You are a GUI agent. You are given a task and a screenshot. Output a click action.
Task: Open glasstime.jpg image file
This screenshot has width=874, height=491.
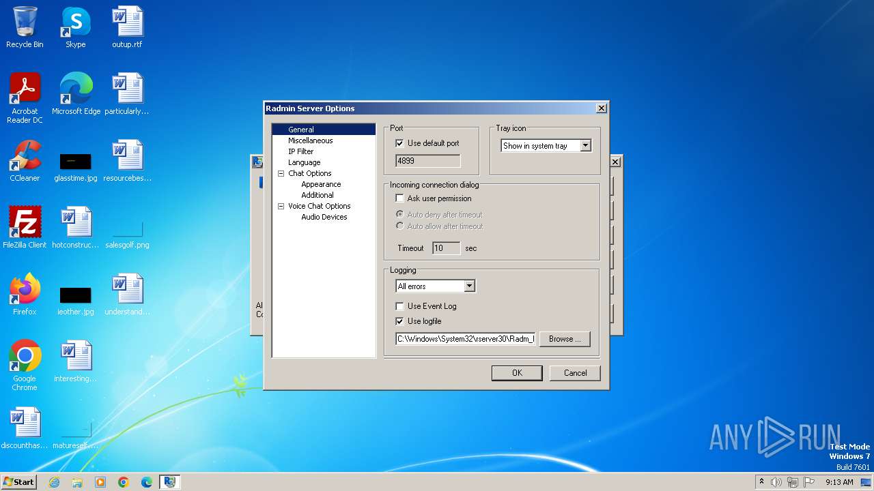tap(76, 161)
